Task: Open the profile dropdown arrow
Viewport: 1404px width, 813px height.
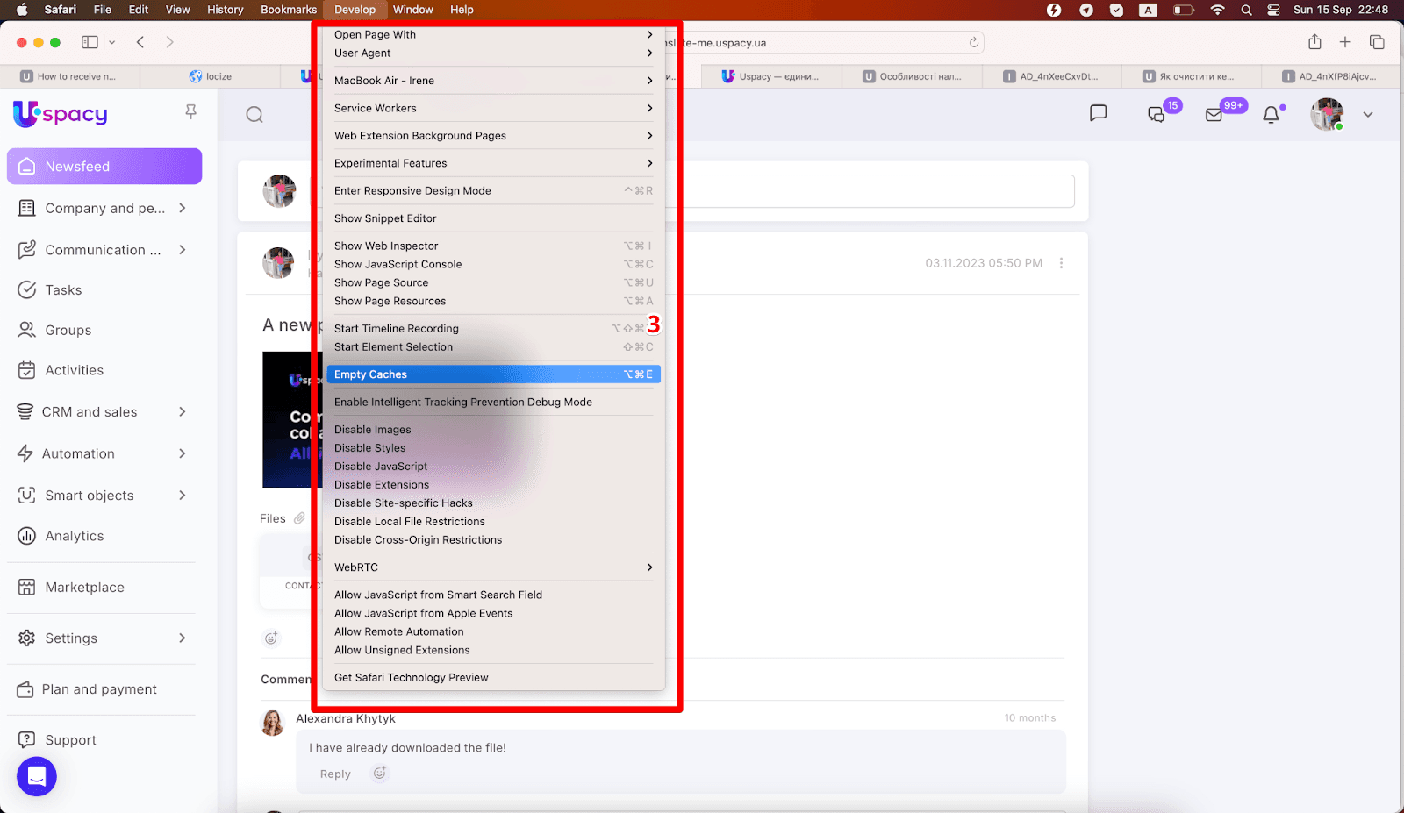Action: [x=1368, y=115]
